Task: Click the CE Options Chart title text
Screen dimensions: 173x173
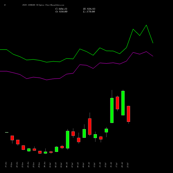Action: pyautogui.click(x=43, y=5)
